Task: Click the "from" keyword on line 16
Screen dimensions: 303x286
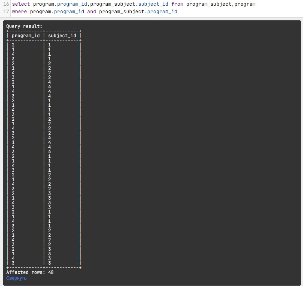Action: point(177,4)
